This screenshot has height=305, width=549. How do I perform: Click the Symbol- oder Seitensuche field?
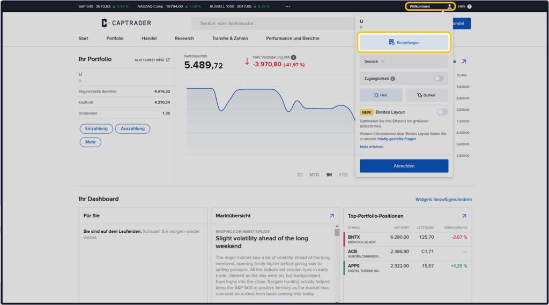pyautogui.click(x=273, y=24)
